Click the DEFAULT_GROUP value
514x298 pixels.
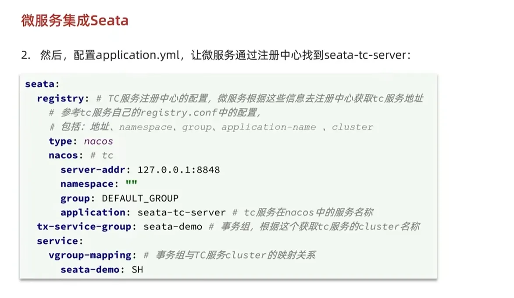click(x=140, y=198)
